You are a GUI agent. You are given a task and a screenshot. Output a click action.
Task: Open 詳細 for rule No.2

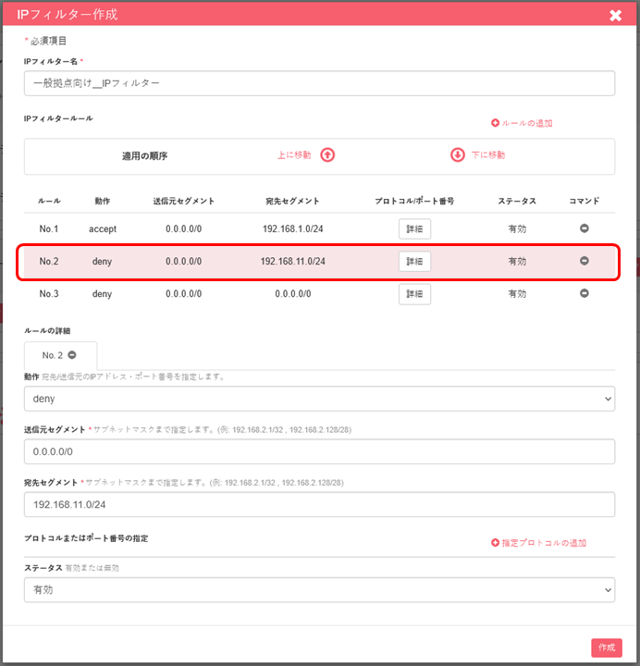click(414, 261)
